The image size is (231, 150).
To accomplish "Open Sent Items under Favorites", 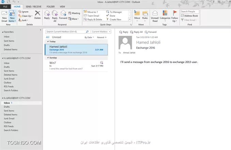I will pos(9,41).
